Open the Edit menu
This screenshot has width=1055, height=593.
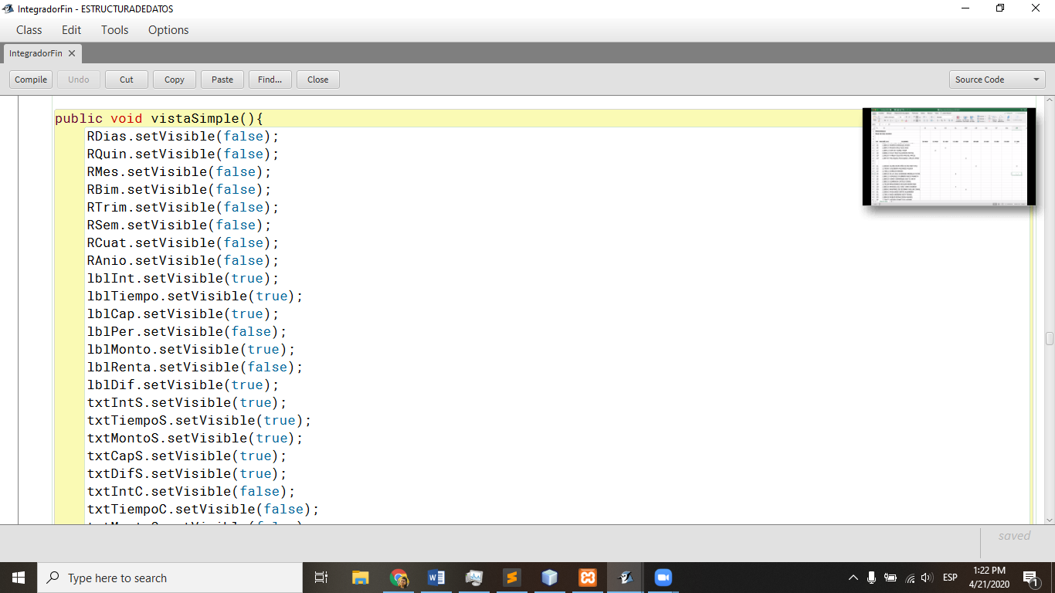71,30
